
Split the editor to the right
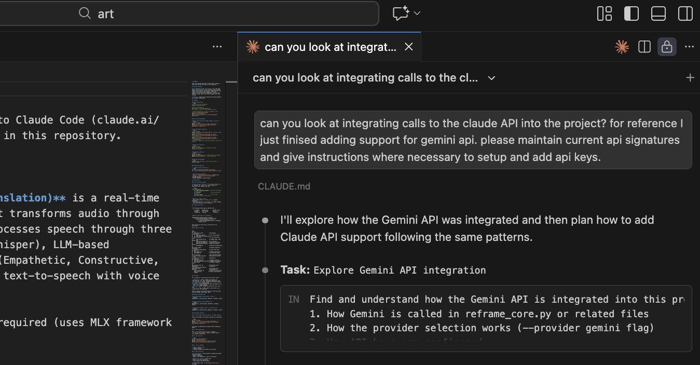click(x=644, y=47)
